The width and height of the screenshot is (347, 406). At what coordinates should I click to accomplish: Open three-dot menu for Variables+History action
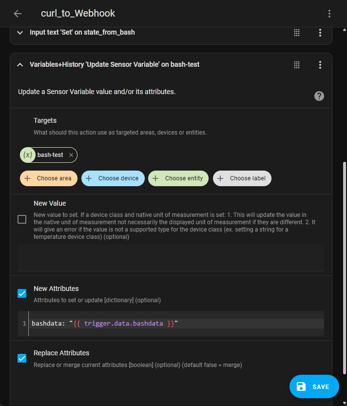click(320, 65)
